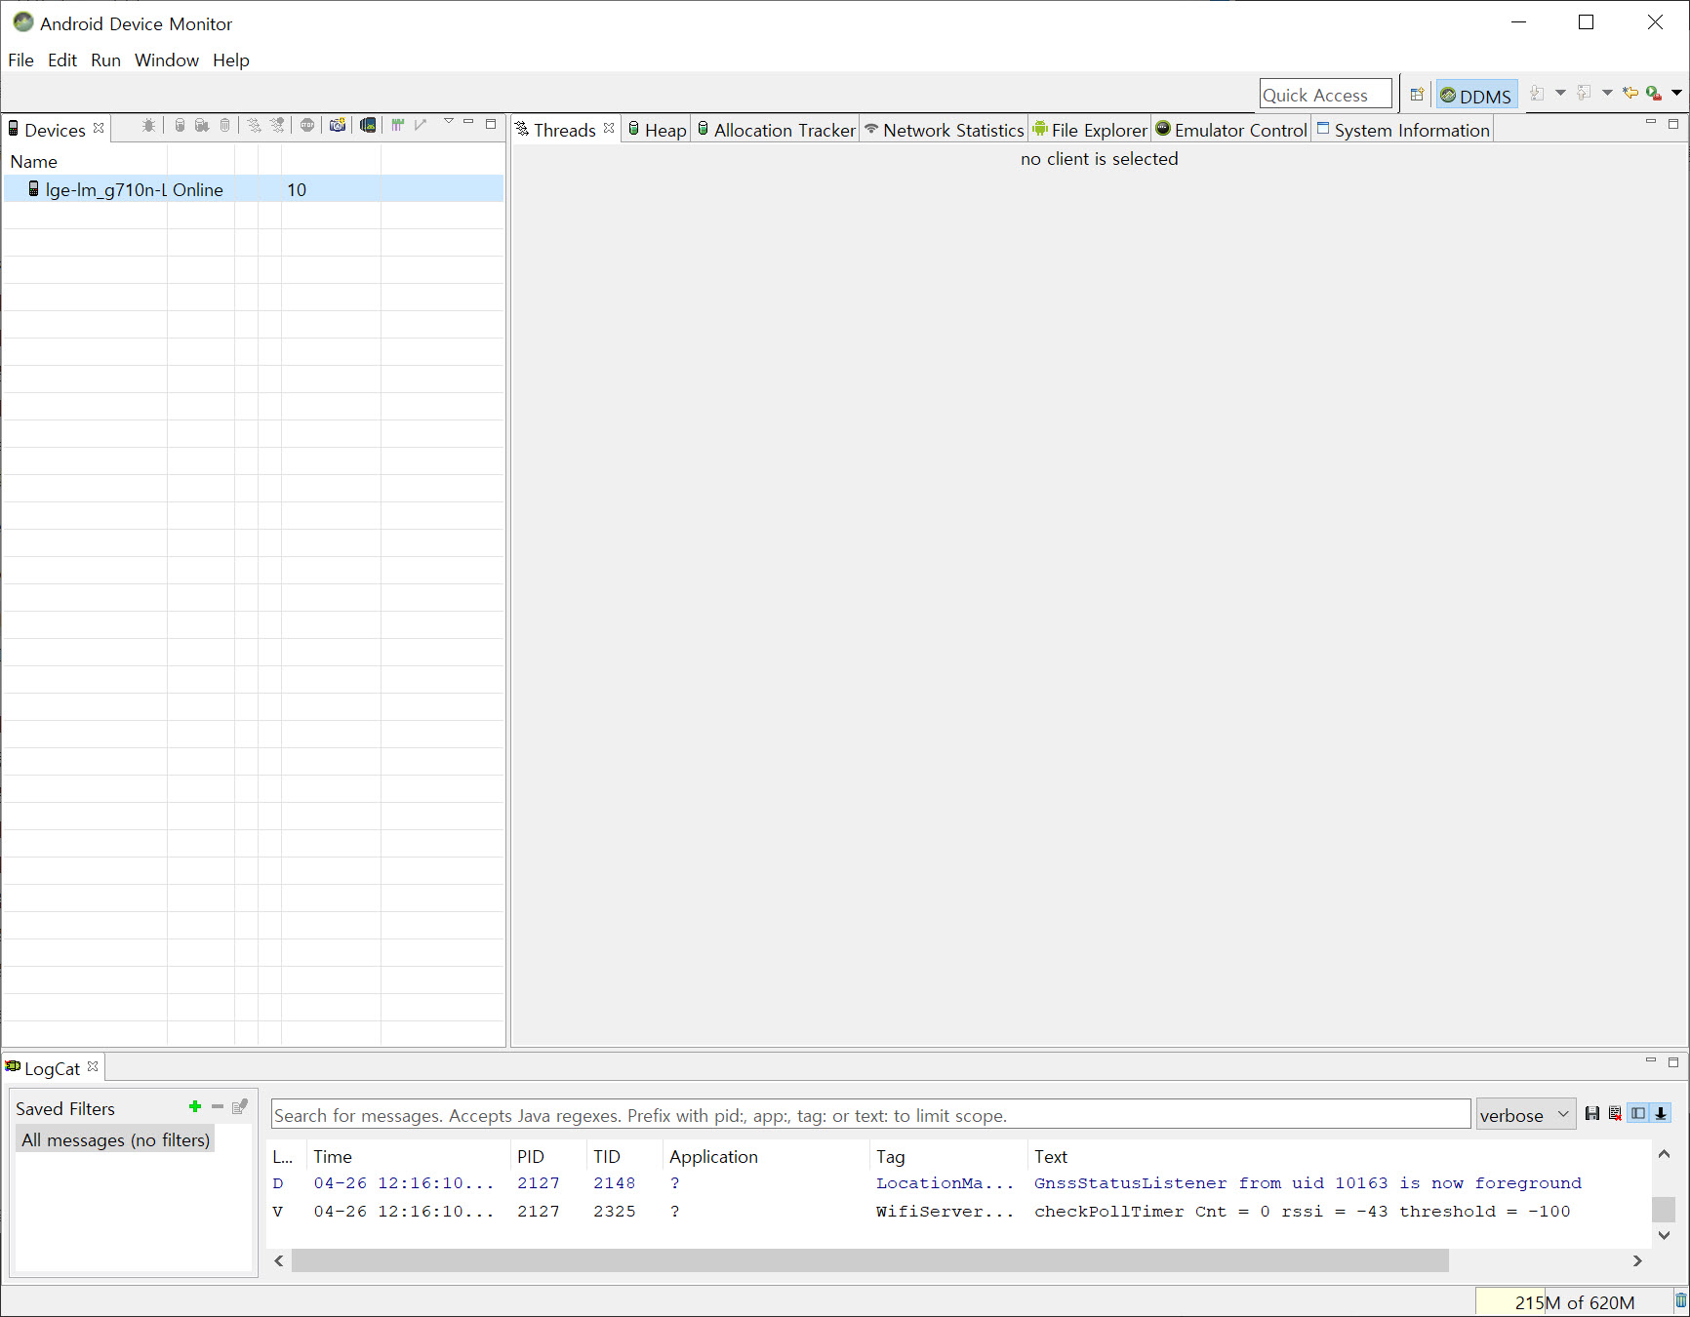This screenshot has width=1690, height=1317.
Task: Toggle Scroll Lock down-arrow in LogCat
Action: click(x=1661, y=1113)
